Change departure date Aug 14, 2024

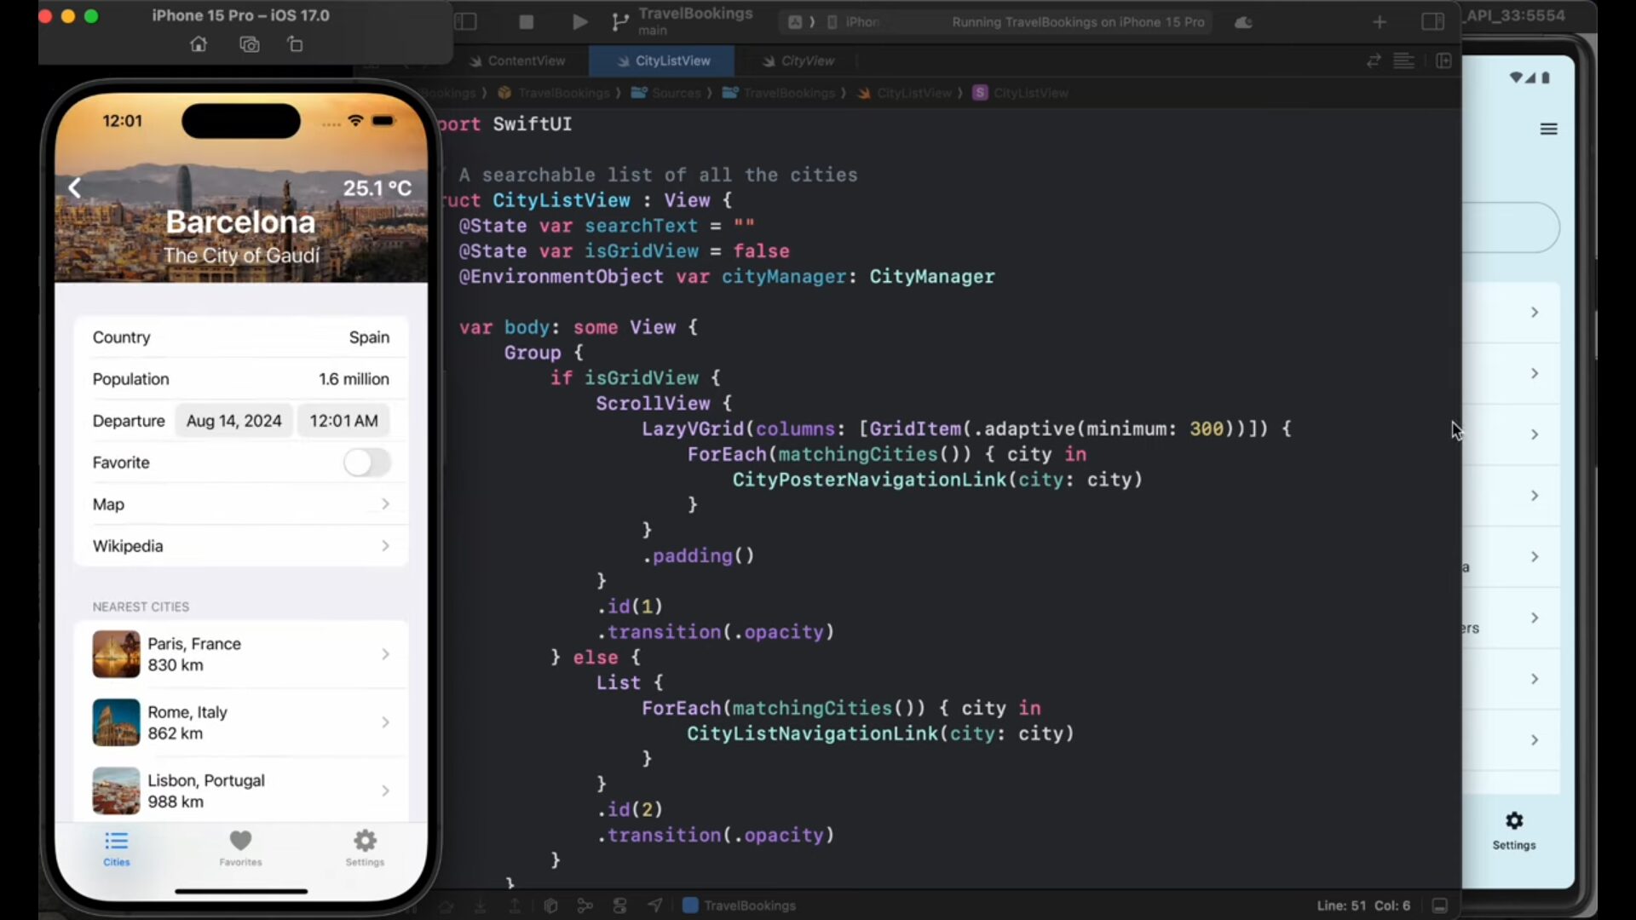[x=233, y=421]
